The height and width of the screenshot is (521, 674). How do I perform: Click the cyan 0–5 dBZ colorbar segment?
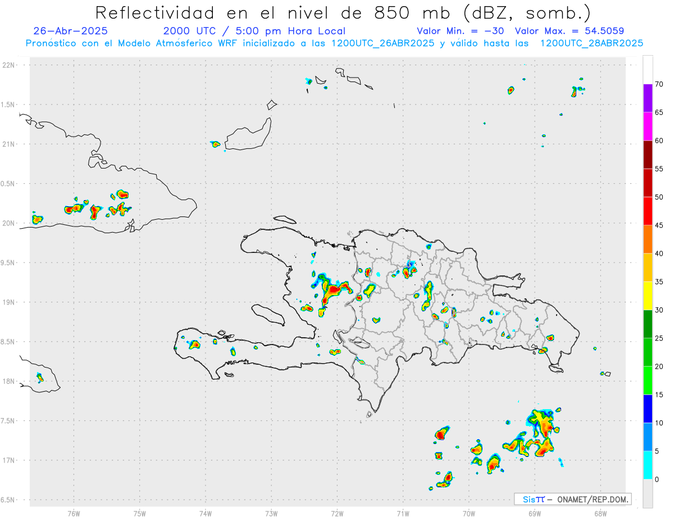point(648,465)
